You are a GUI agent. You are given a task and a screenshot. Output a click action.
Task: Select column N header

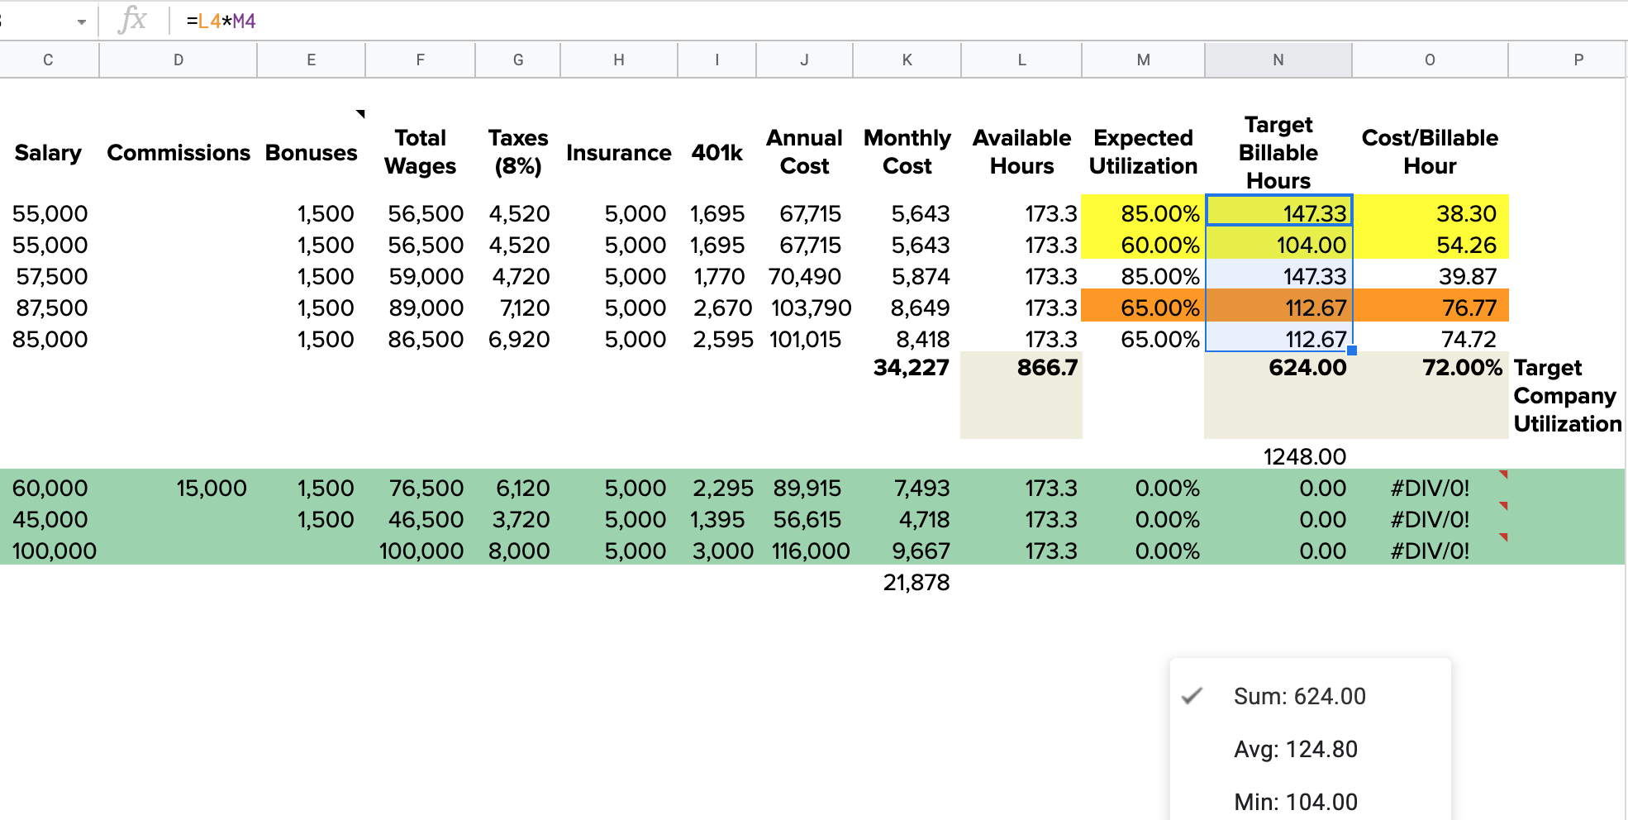point(1278,60)
